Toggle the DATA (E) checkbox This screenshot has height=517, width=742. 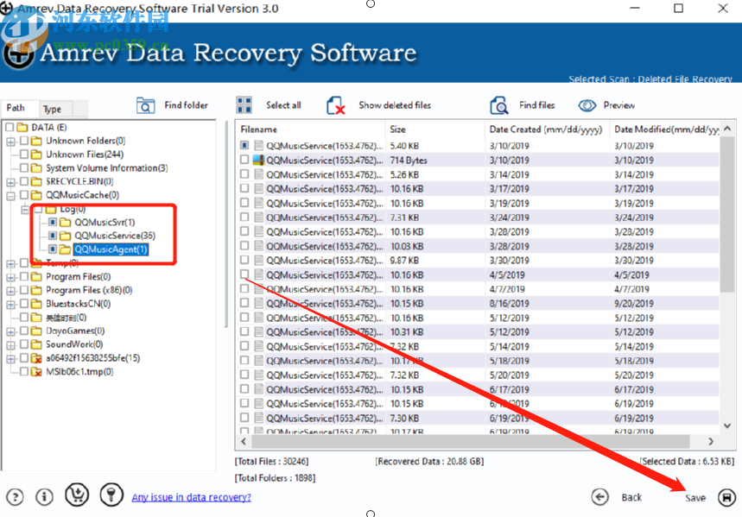[10, 127]
